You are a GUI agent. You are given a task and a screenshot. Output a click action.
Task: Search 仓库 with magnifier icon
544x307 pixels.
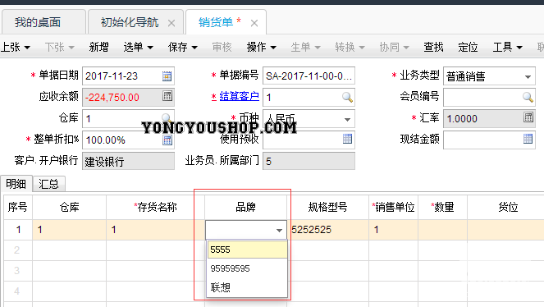point(167,118)
